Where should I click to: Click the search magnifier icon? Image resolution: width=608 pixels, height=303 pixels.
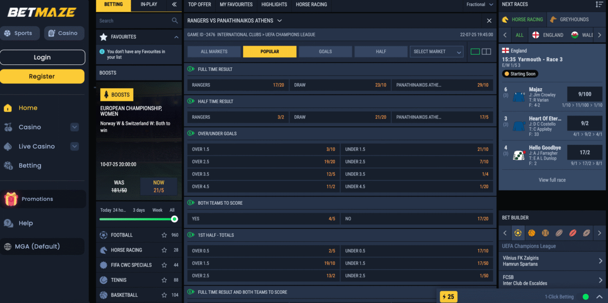[x=175, y=21]
